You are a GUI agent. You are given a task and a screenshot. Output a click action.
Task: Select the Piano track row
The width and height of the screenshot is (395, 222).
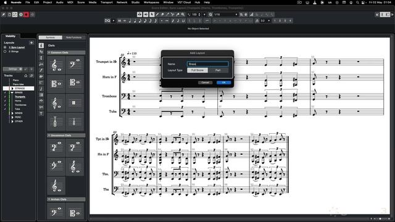[19, 80]
